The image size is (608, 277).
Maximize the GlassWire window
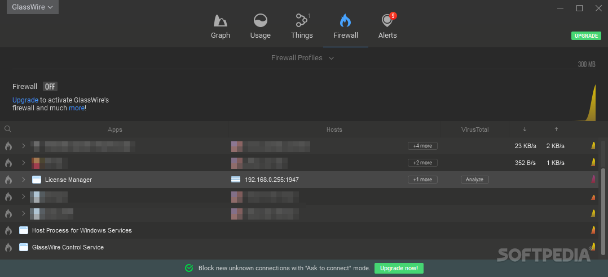click(x=579, y=8)
